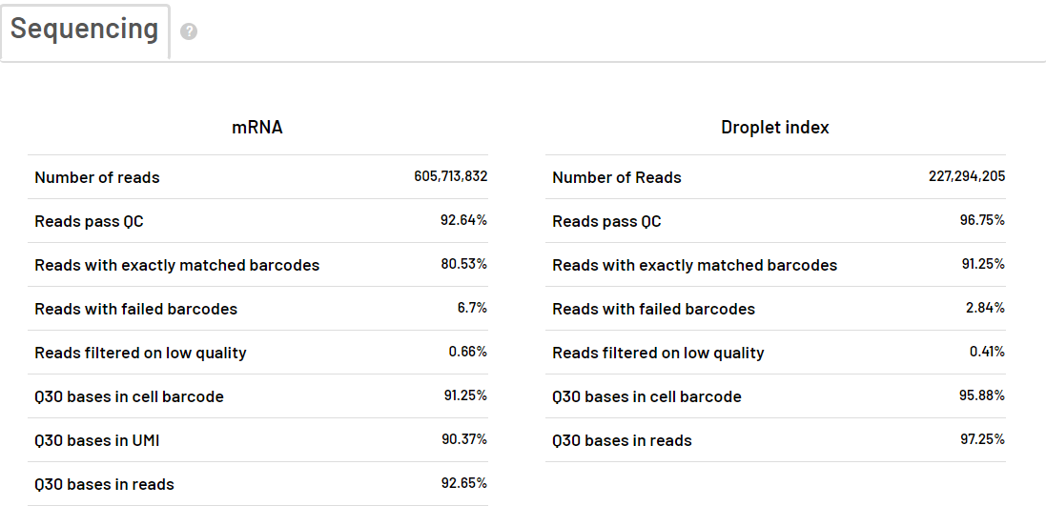Click the Droplet index table header
The image size is (1046, 506).
(775, 127)
